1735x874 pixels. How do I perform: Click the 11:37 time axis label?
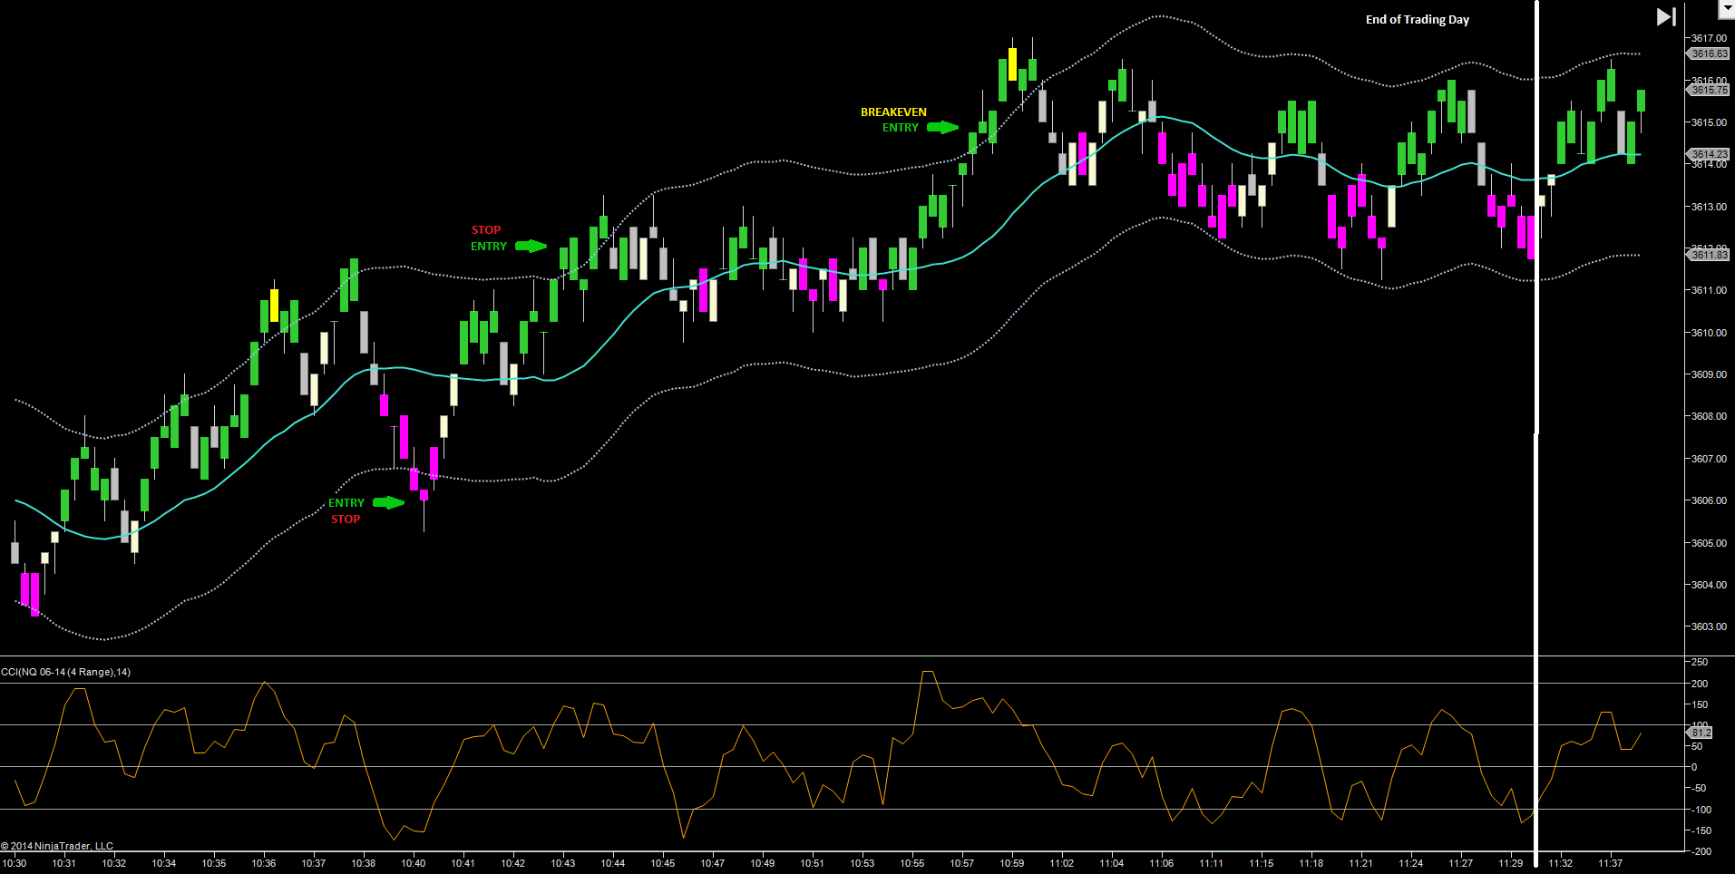tap(1611, 863)
